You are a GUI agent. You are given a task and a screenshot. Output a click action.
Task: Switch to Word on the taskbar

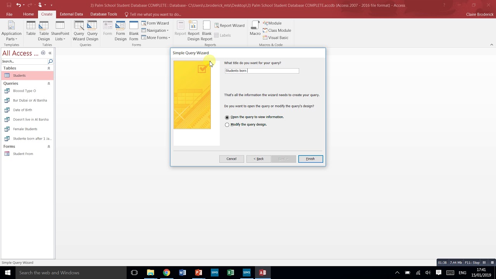pos(183,272)
